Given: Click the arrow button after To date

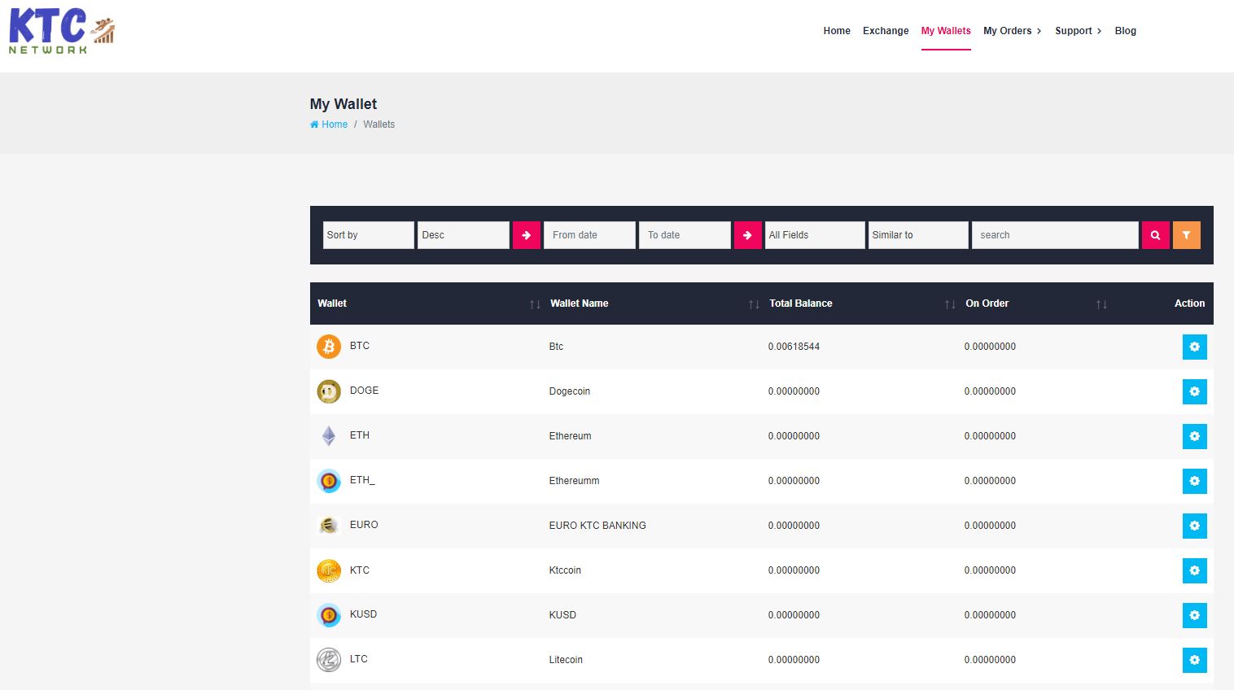Looking at the screenshot, I should (x=747, y=235).
